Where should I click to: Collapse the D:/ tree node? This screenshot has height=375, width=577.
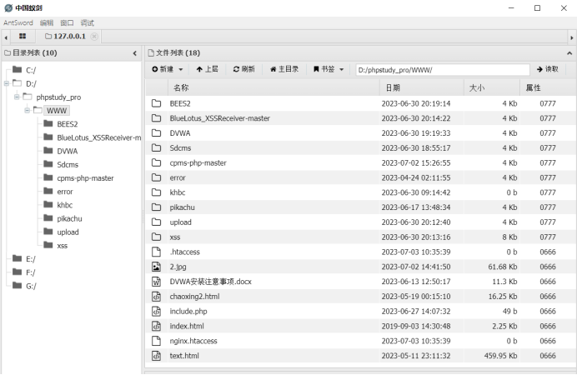click(x=7, y=83)
